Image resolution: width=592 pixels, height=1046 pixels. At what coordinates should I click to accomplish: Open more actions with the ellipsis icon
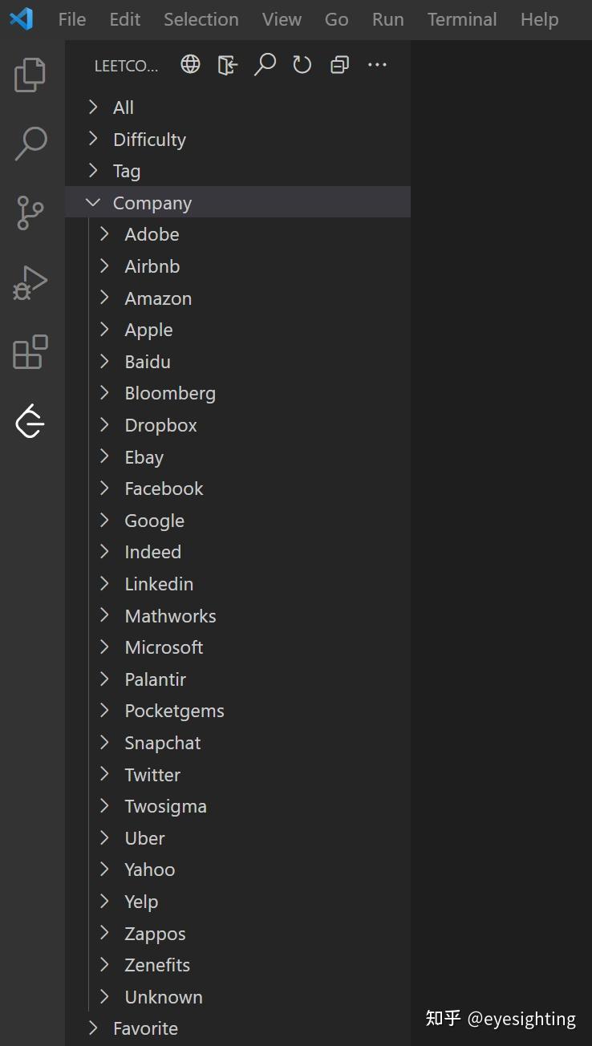point(376,64)
